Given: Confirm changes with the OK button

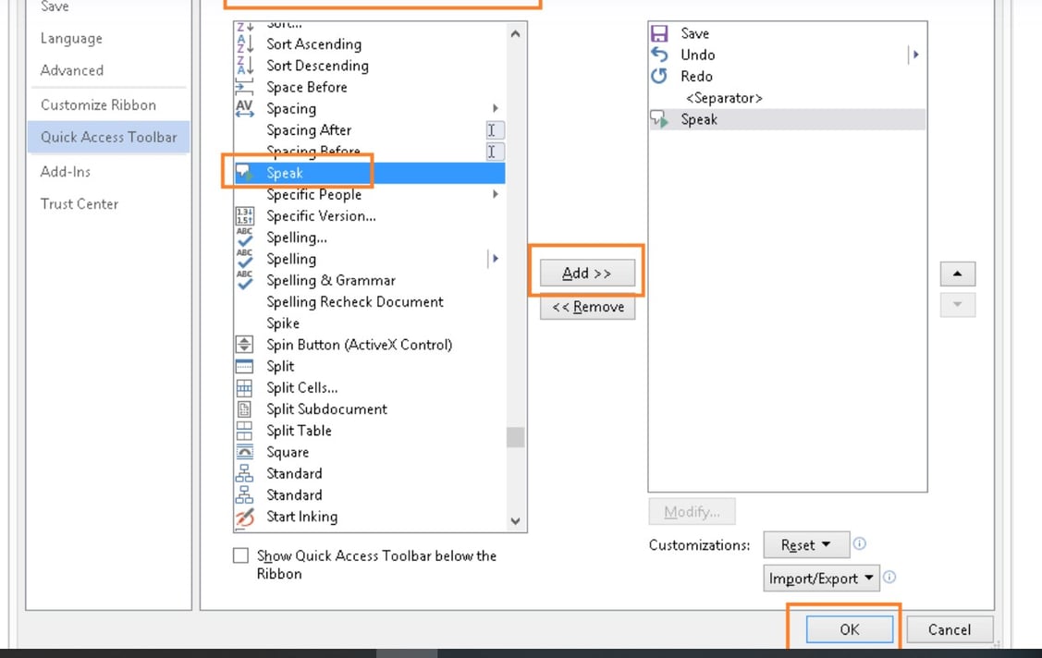Looking at the screenshot, I should tap(849, 629).
